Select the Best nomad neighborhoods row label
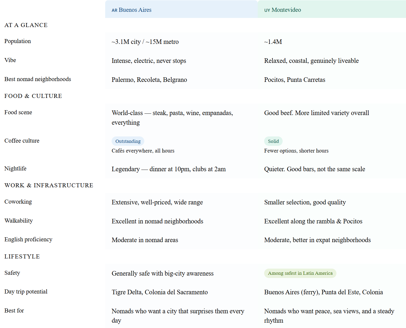This screenshot has height=328, width=406. 38,79
